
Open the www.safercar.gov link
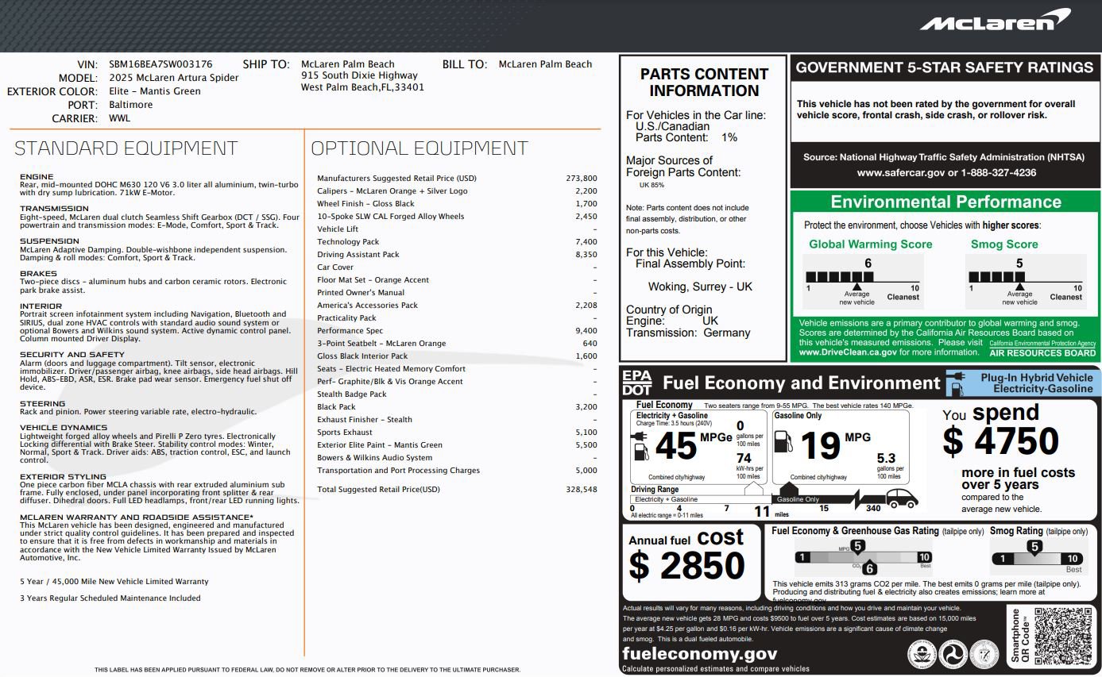pyautogui.click(x=901, y=172)
